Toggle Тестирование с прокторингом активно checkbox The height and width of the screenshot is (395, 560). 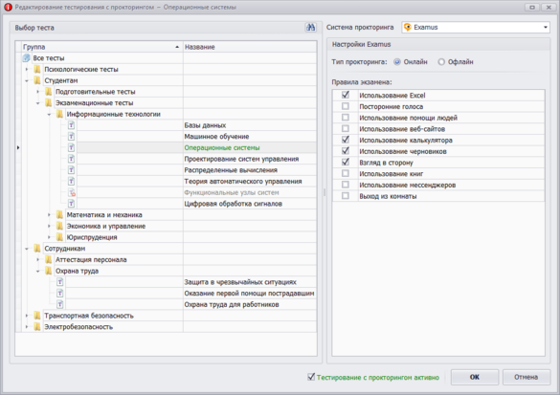[311, 377]
